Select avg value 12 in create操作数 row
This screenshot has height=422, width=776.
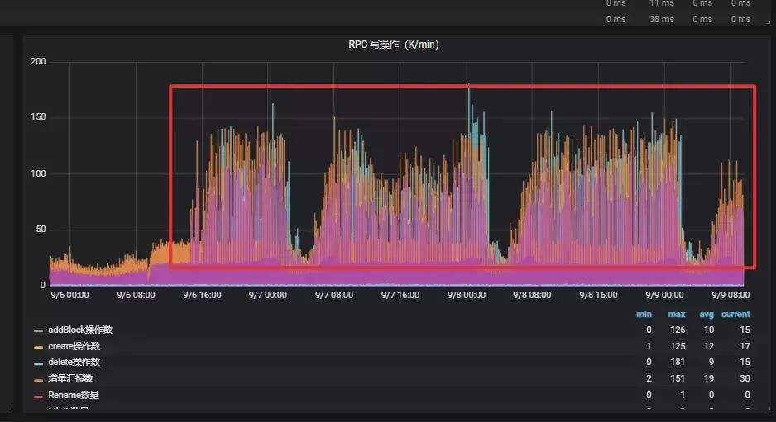click(x=709, y=346)
